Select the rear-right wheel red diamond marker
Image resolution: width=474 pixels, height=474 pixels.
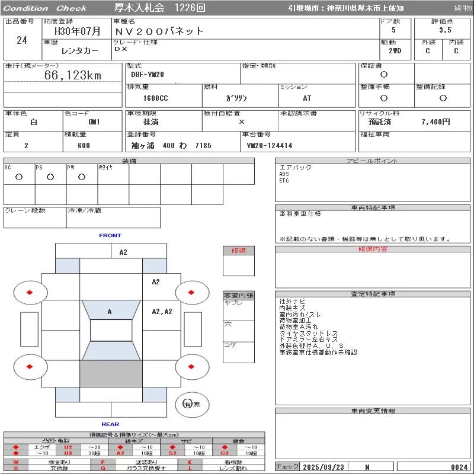(192, 367)
